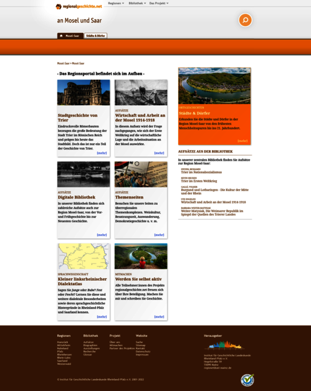The width and height of the screenshot is (311, 391).
Task: Click the regionalgeschichte.net logo icon
Action: pos(59,6)
